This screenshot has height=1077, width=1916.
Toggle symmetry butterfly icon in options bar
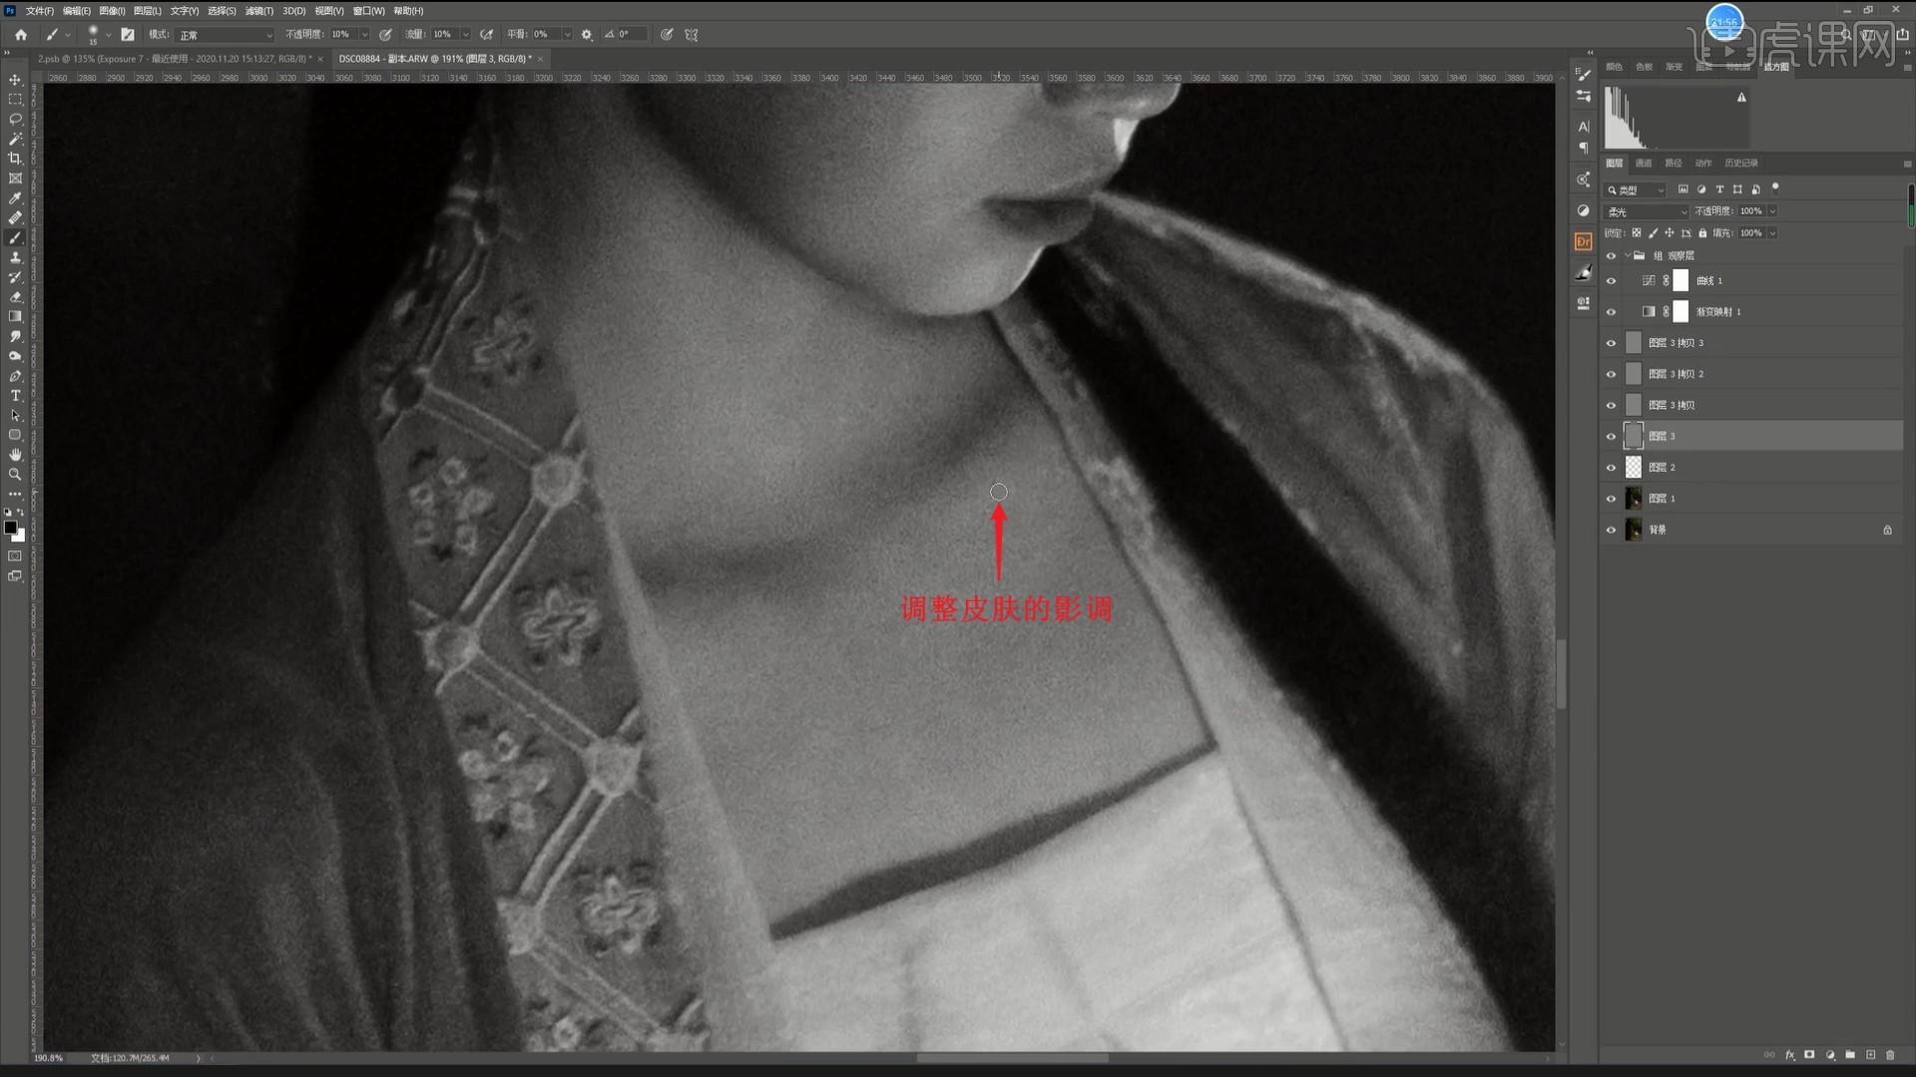click(x=691, y=34)
